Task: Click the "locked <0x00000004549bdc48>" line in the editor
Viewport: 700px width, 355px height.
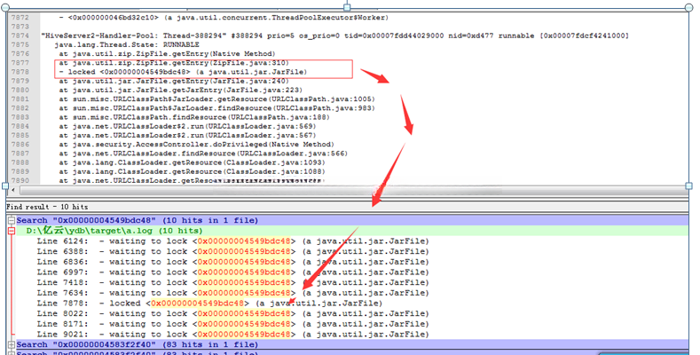Action: [x=183, y=72]
